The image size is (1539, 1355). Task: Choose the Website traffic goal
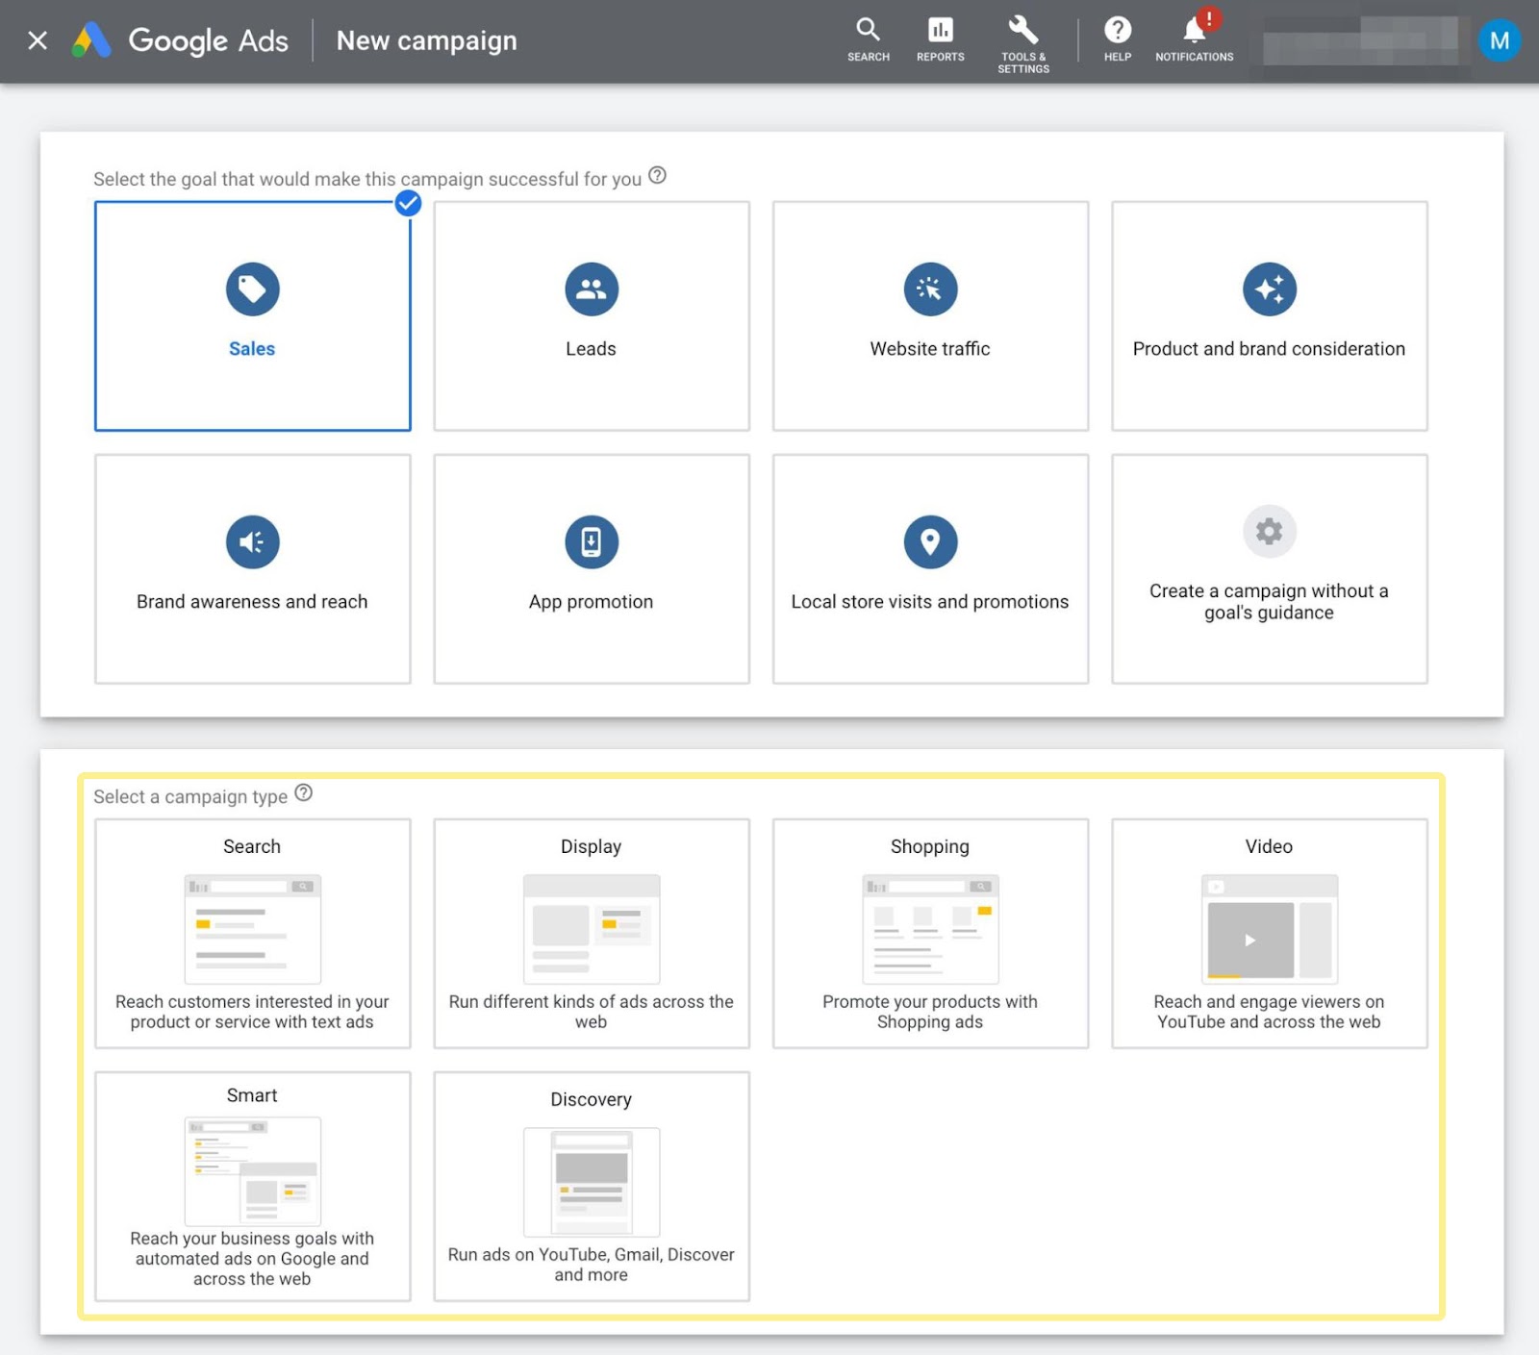coord(929,315)
